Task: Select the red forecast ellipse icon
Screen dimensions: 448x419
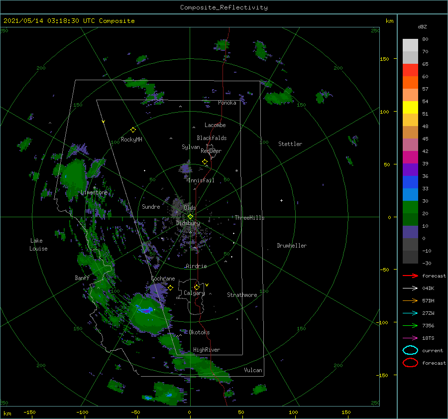Action: 410,363
